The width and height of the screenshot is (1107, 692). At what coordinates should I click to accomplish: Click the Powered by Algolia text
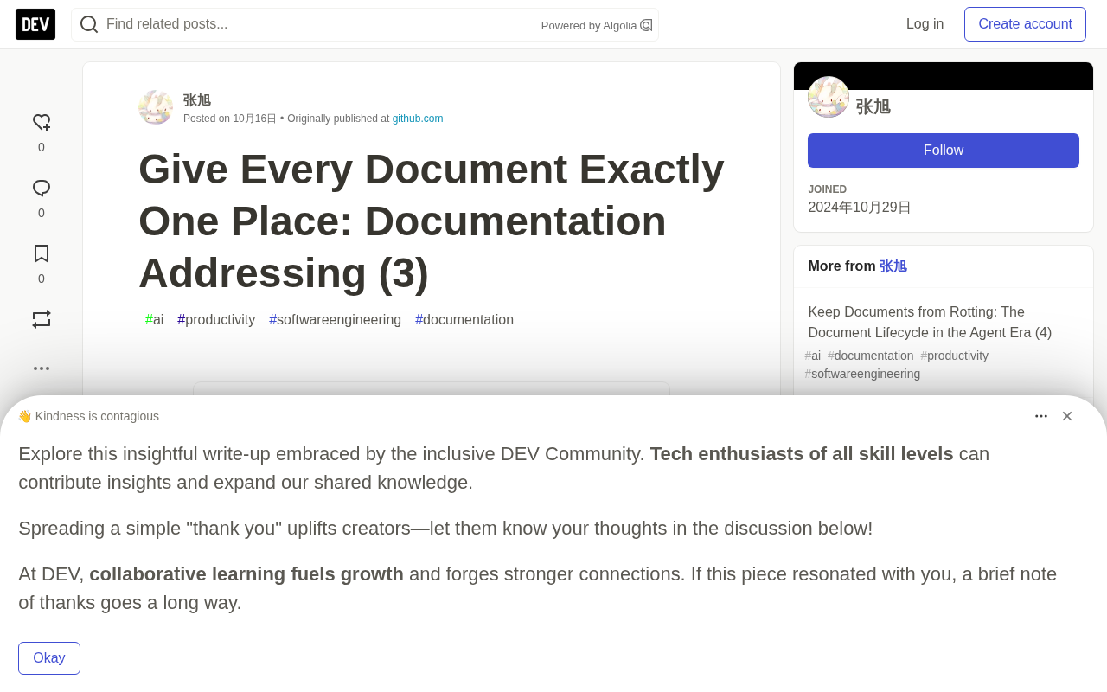[589, 26]
